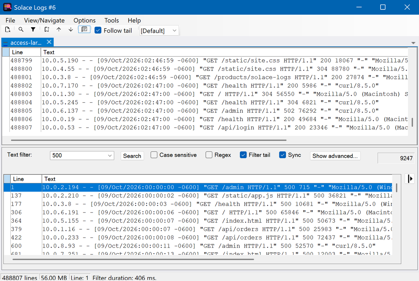
Task: Open the View/Navigate menu
Action: [44, 20]
